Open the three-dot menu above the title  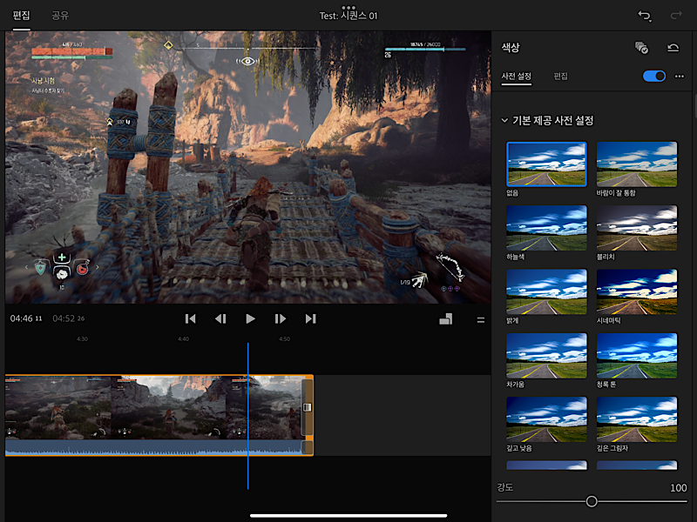click(x=348, y=7)
